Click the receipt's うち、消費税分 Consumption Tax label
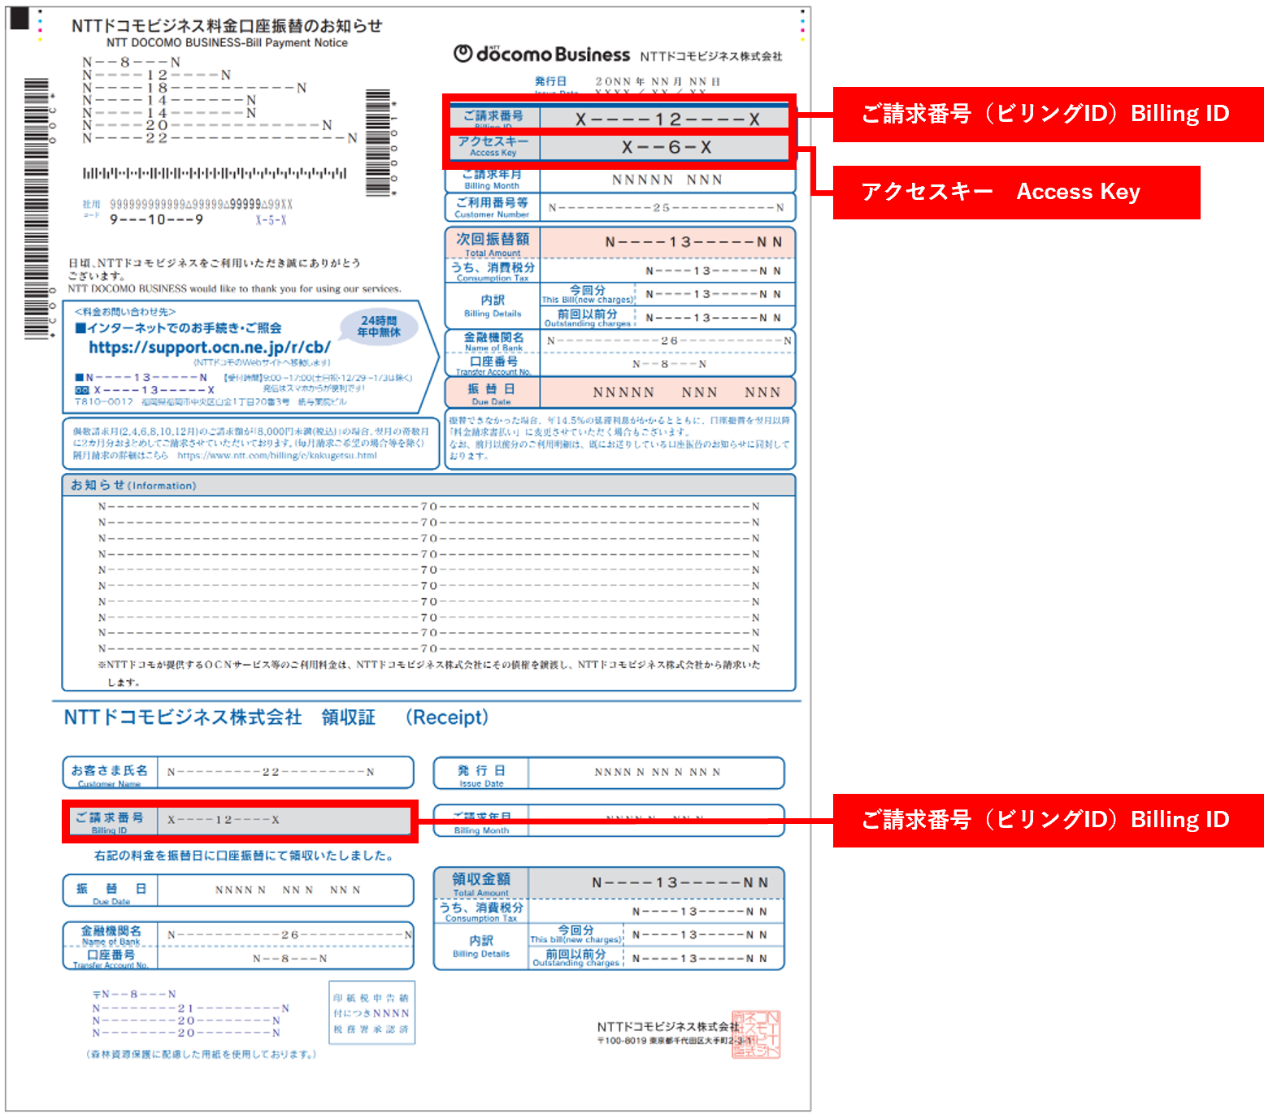The height and width of the screenshot is (1114, 1264). pyautogui.click(x=481, y=911)
